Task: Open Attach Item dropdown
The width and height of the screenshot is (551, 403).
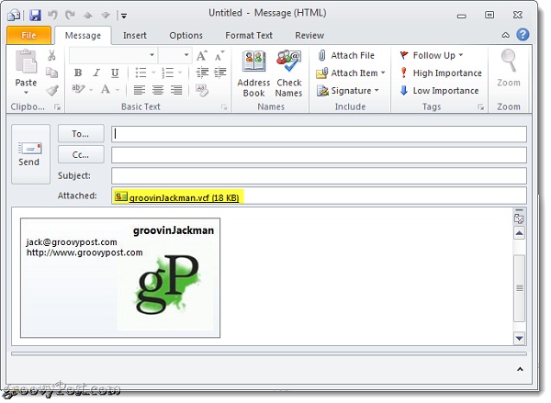Action: point(351,73)
